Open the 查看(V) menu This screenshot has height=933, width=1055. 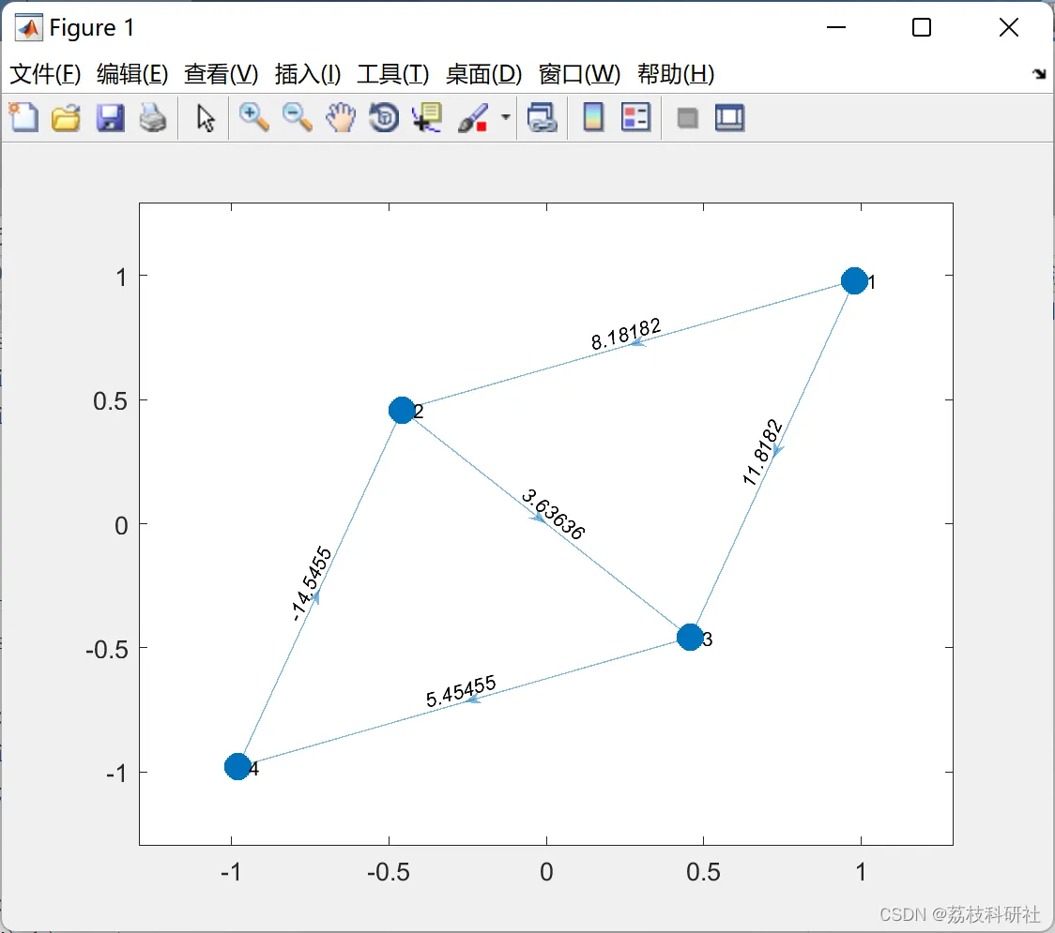pos(222,74)
